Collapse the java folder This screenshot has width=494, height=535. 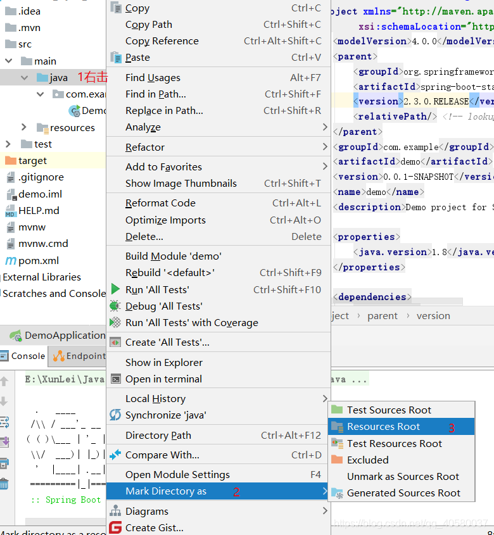(24, 78)
